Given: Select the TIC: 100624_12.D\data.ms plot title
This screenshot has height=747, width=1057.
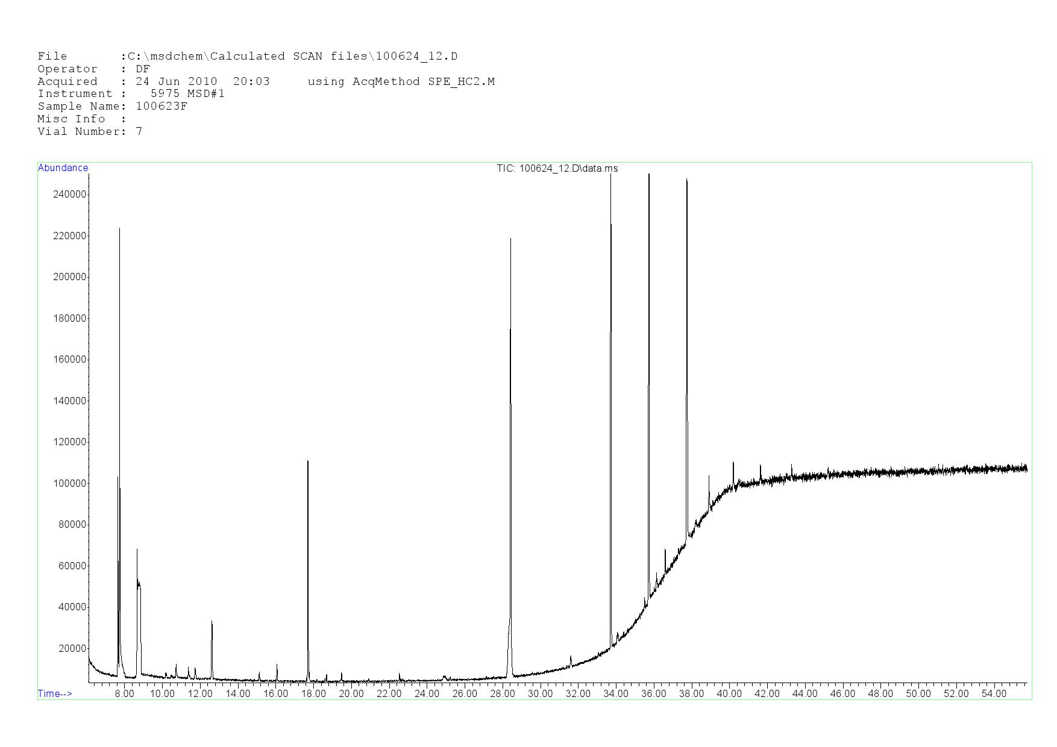Looking at the screenshot, I should pyautogui.click(x=557, y=169).
